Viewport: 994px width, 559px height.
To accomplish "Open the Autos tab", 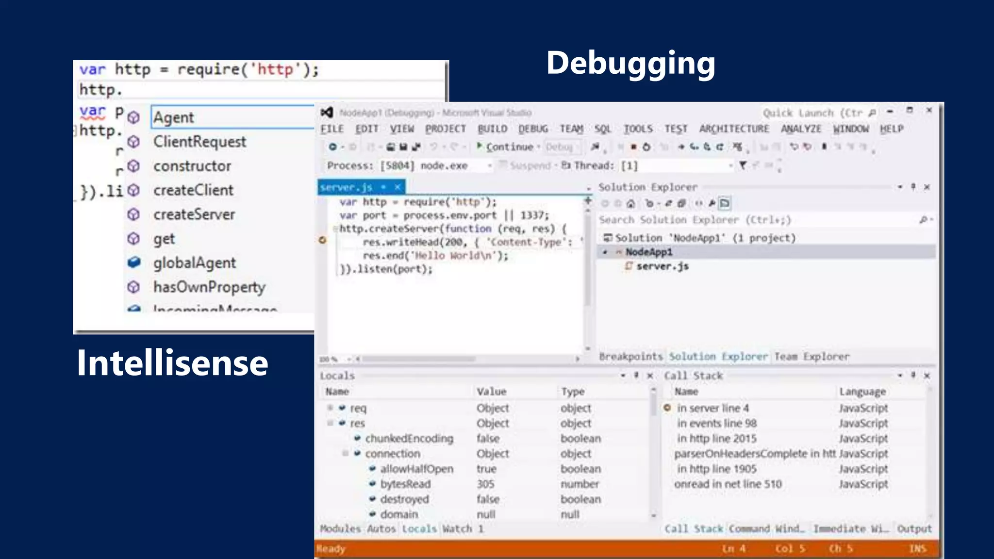I will coord(381,528).
